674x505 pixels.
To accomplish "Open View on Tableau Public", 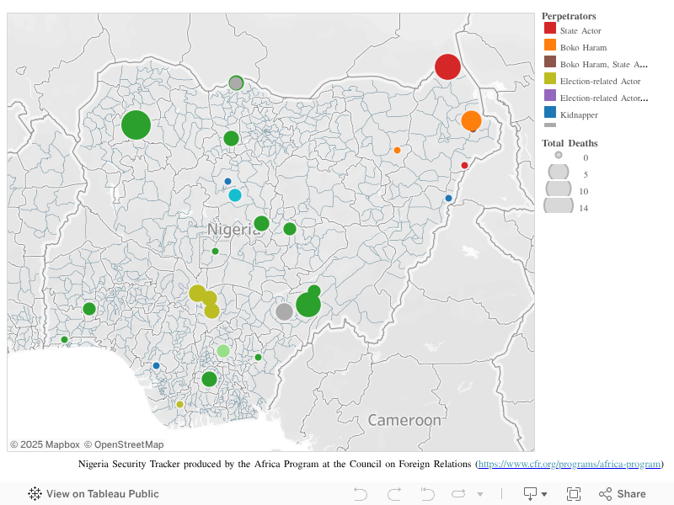I will (102, 494).
